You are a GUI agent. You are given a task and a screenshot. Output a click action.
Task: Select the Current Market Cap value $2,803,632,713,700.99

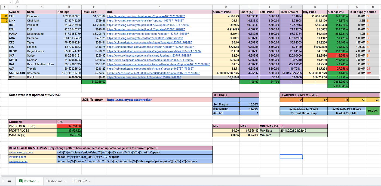coord(303,109)
